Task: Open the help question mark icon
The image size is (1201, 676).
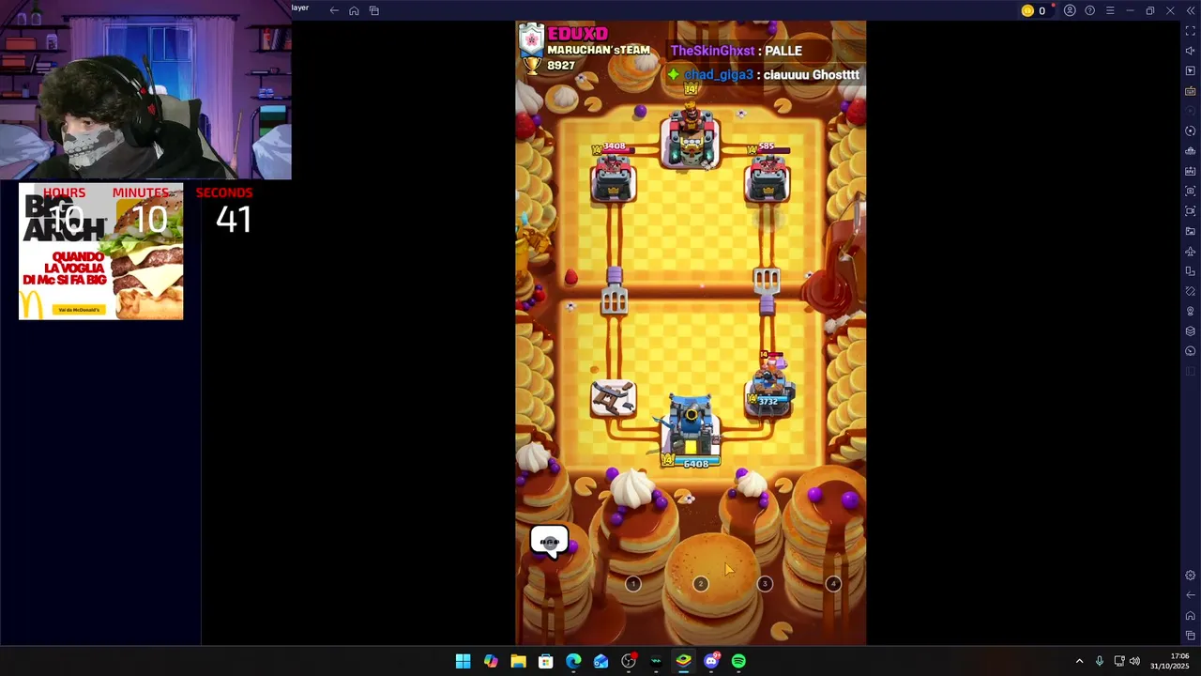Action: (x=1089, y=10)
